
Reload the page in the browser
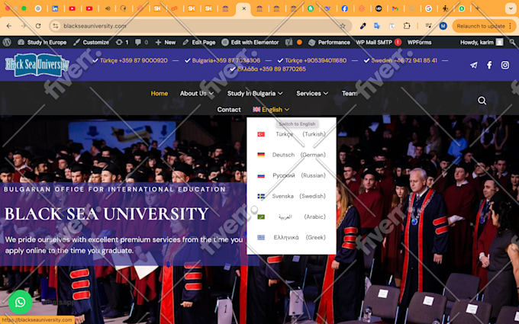click(38, 26)
